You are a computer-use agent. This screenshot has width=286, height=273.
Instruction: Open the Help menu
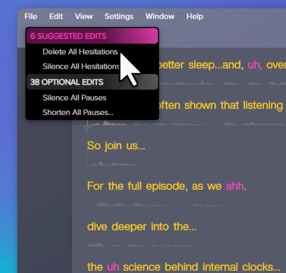[195, 17]
